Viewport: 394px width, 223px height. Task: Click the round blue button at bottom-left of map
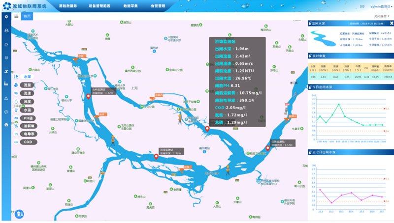tap(19, 214)
